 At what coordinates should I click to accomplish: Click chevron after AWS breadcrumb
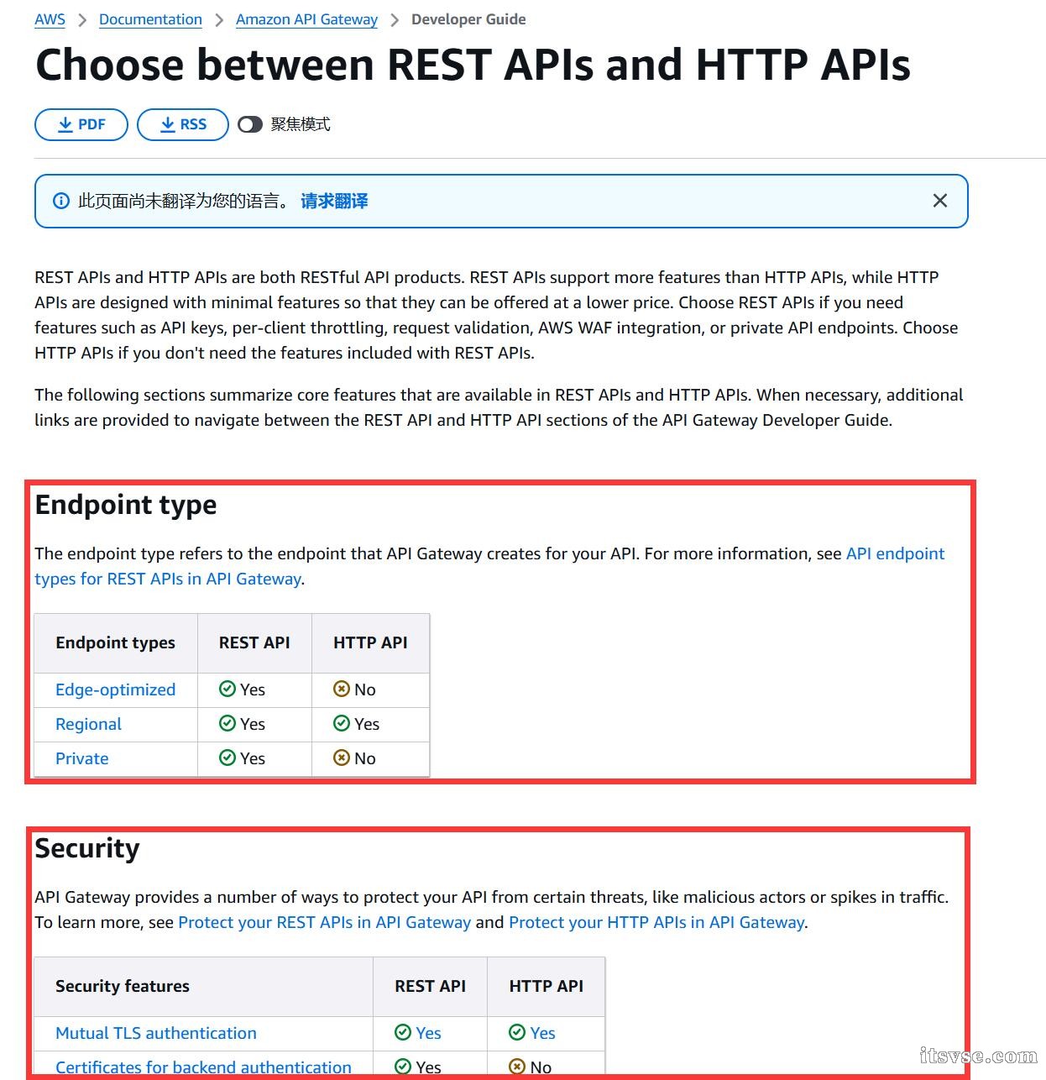pos(82,19)
